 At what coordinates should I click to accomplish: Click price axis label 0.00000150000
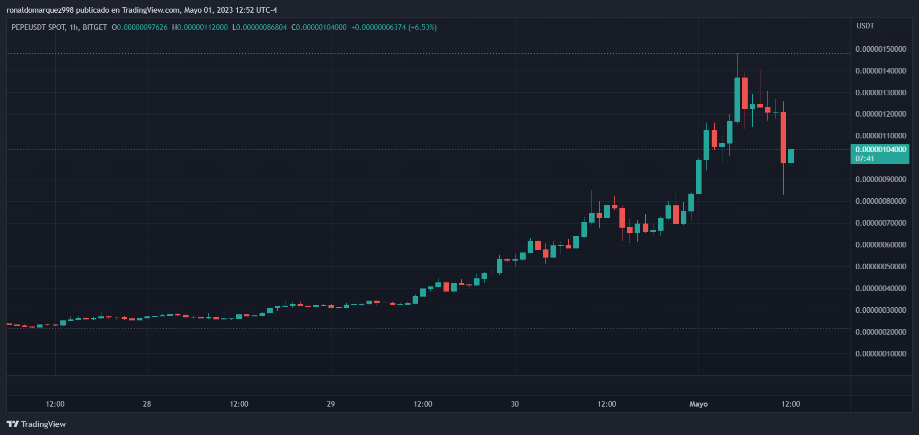coord(880,49)
